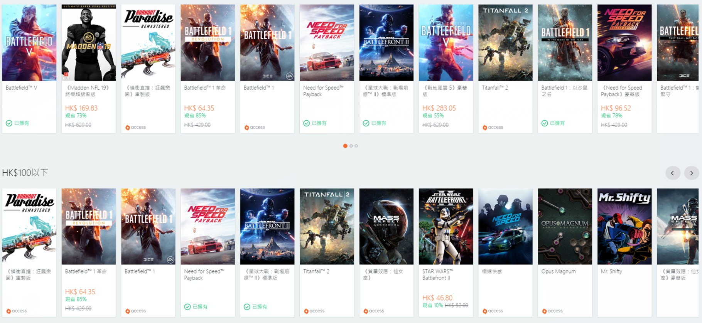Click the 《Need for Speed Payback》豪華版 title
Screen dimensions: 702x323
[x=622, y=91]
